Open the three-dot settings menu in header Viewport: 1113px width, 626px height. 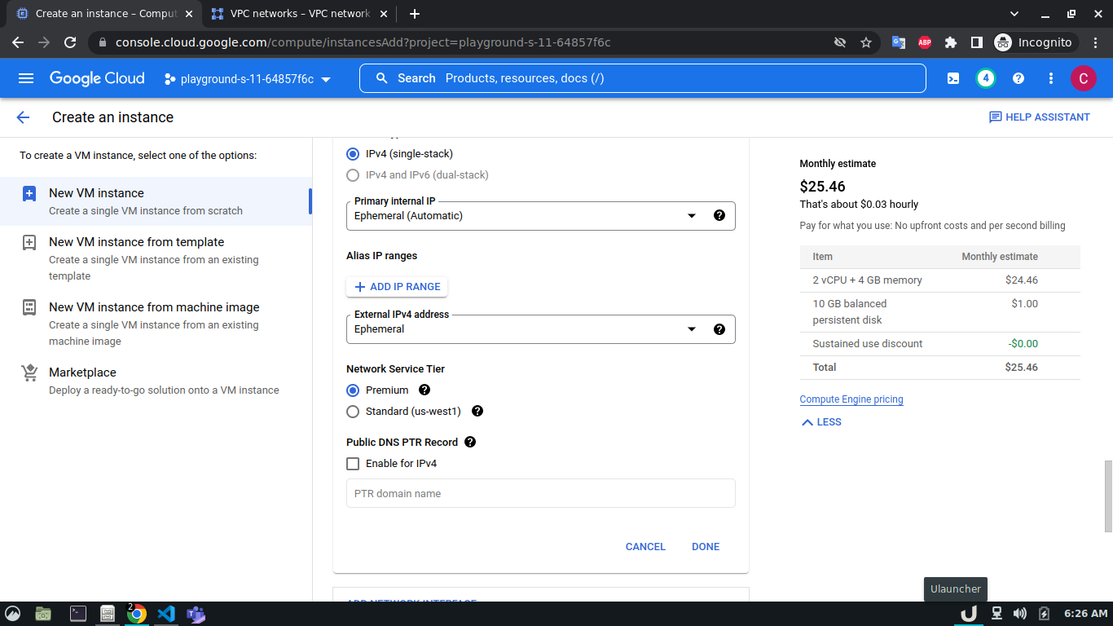pos(1051,78)
